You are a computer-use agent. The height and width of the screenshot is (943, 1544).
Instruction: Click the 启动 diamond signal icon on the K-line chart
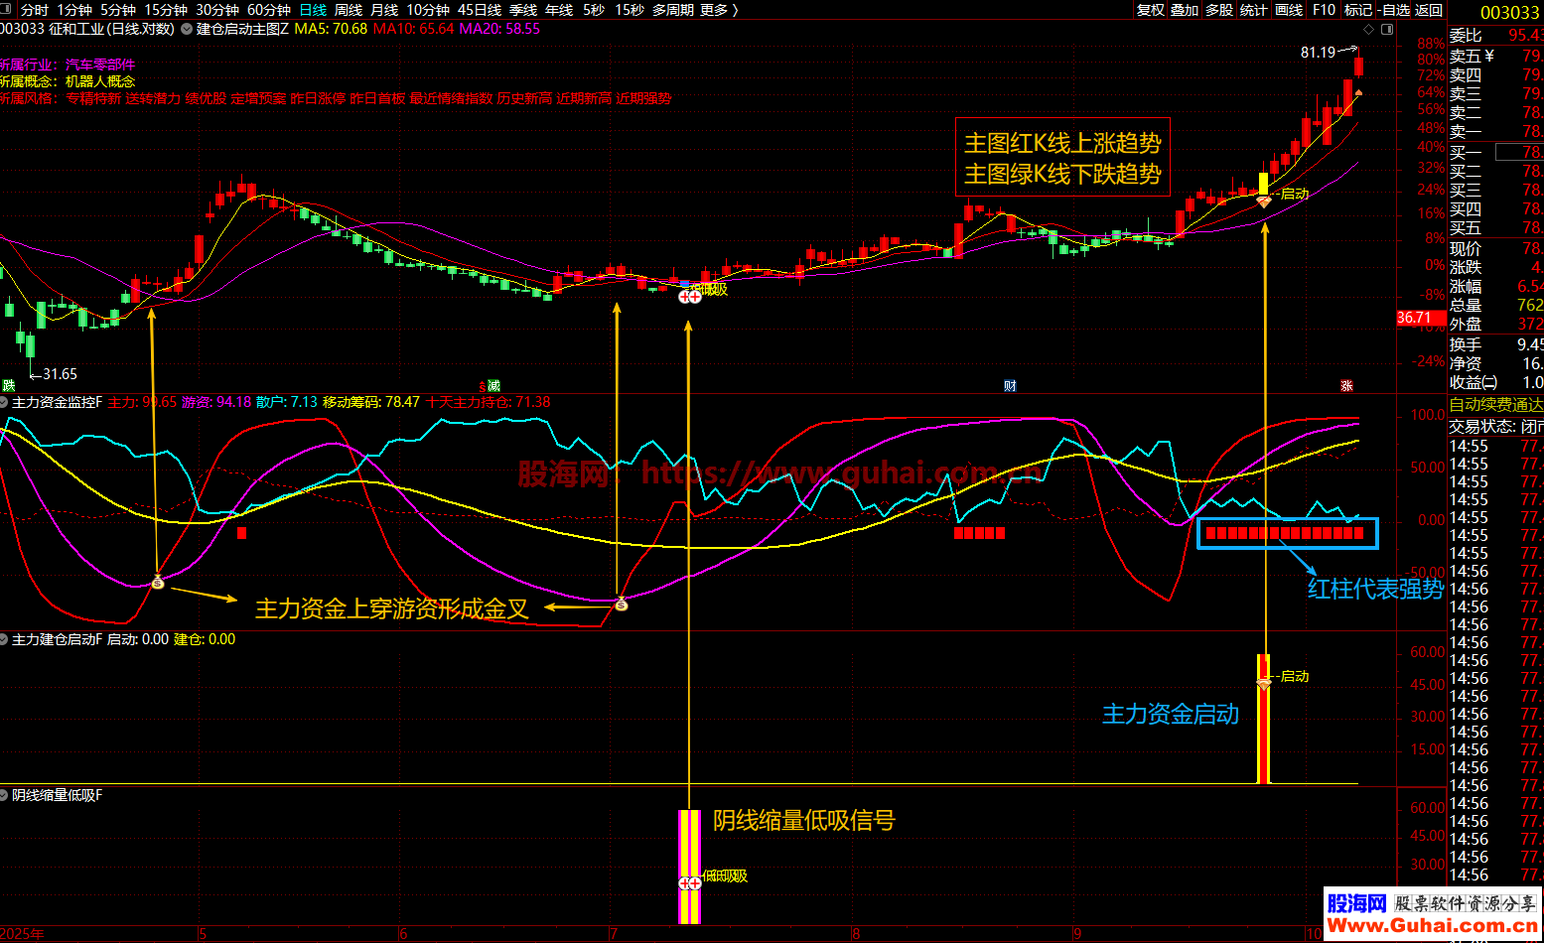coord(1263,202)
